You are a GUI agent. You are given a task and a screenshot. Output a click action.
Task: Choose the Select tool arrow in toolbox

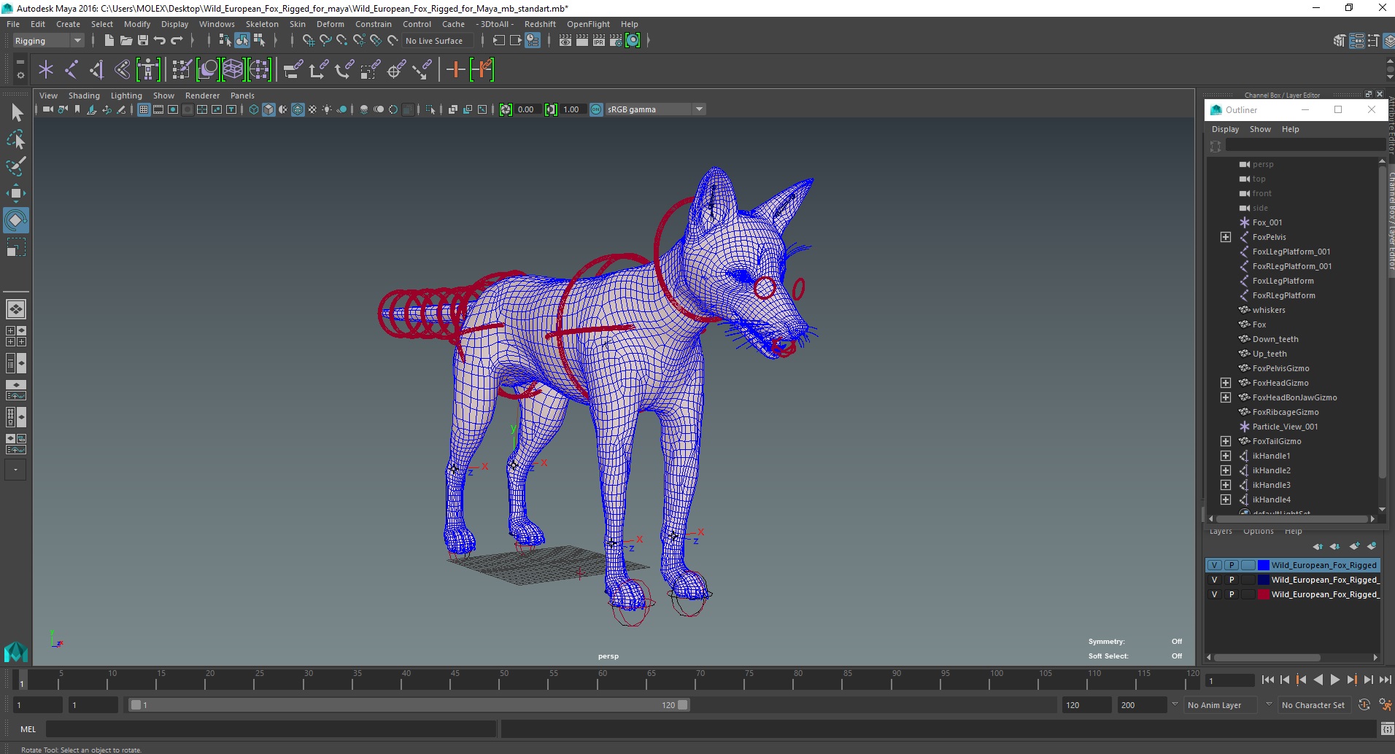tap(16, 112)
